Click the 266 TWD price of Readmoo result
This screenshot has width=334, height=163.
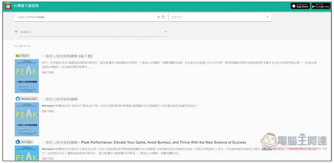[48, 111]
